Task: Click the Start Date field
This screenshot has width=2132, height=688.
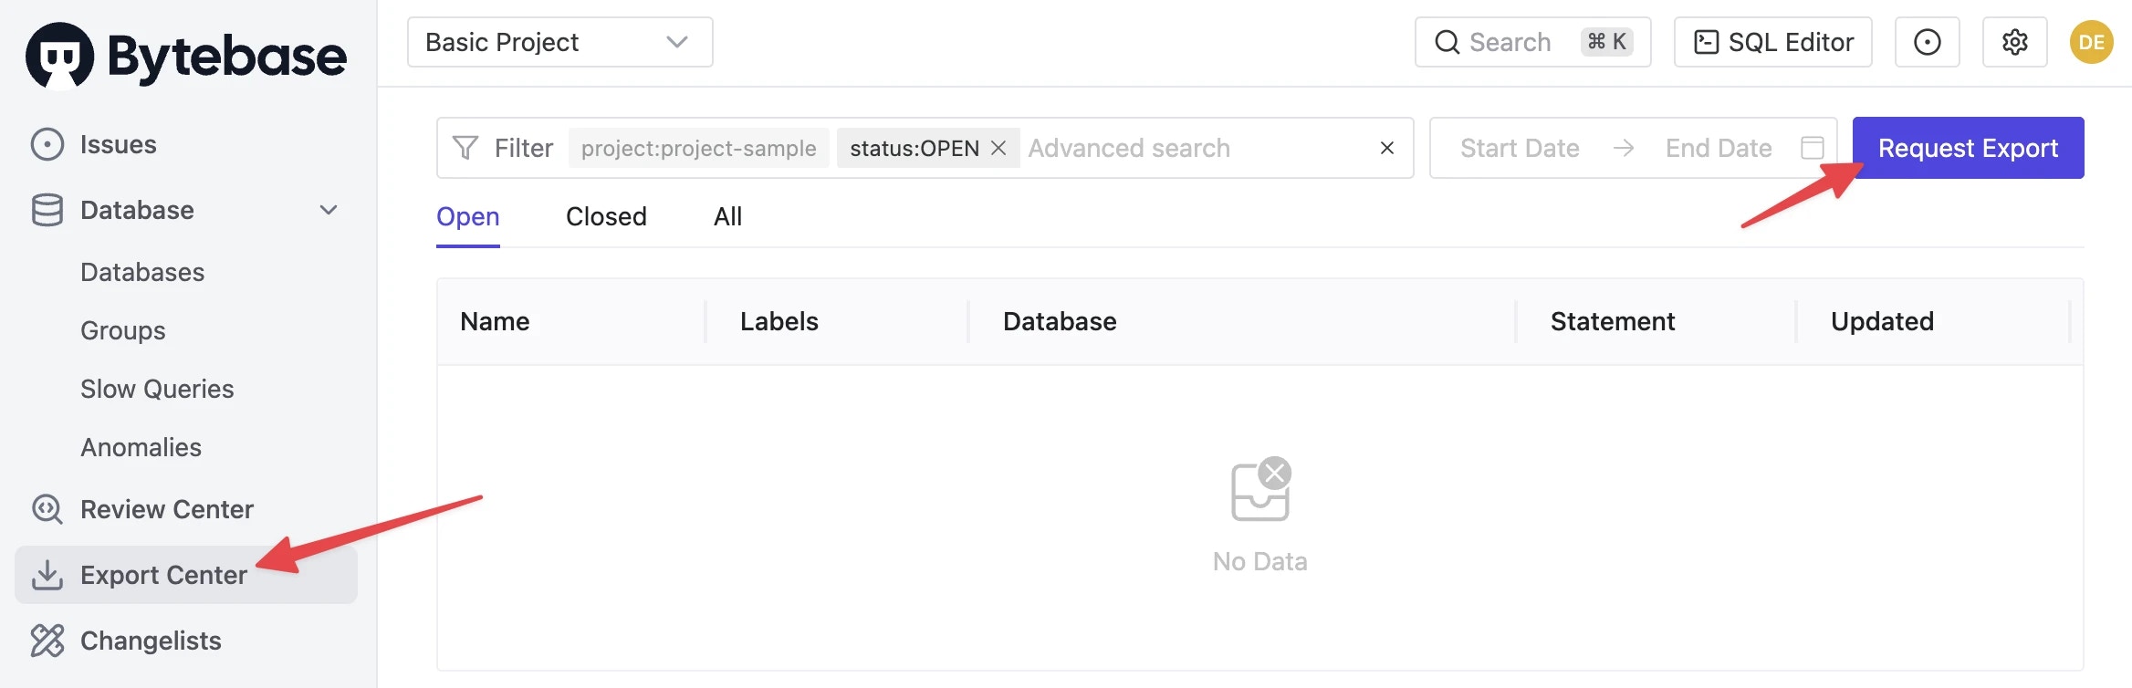Action: tap(1520, 148)
